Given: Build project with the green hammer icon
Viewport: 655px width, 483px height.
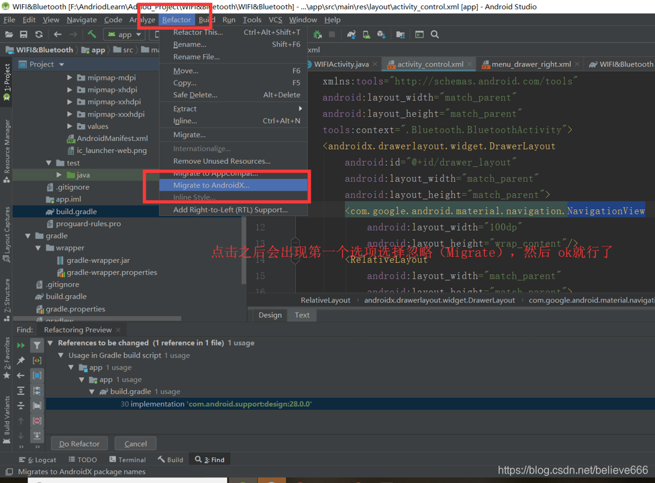Looking at the screenshot, I should (x=92, y=35).
